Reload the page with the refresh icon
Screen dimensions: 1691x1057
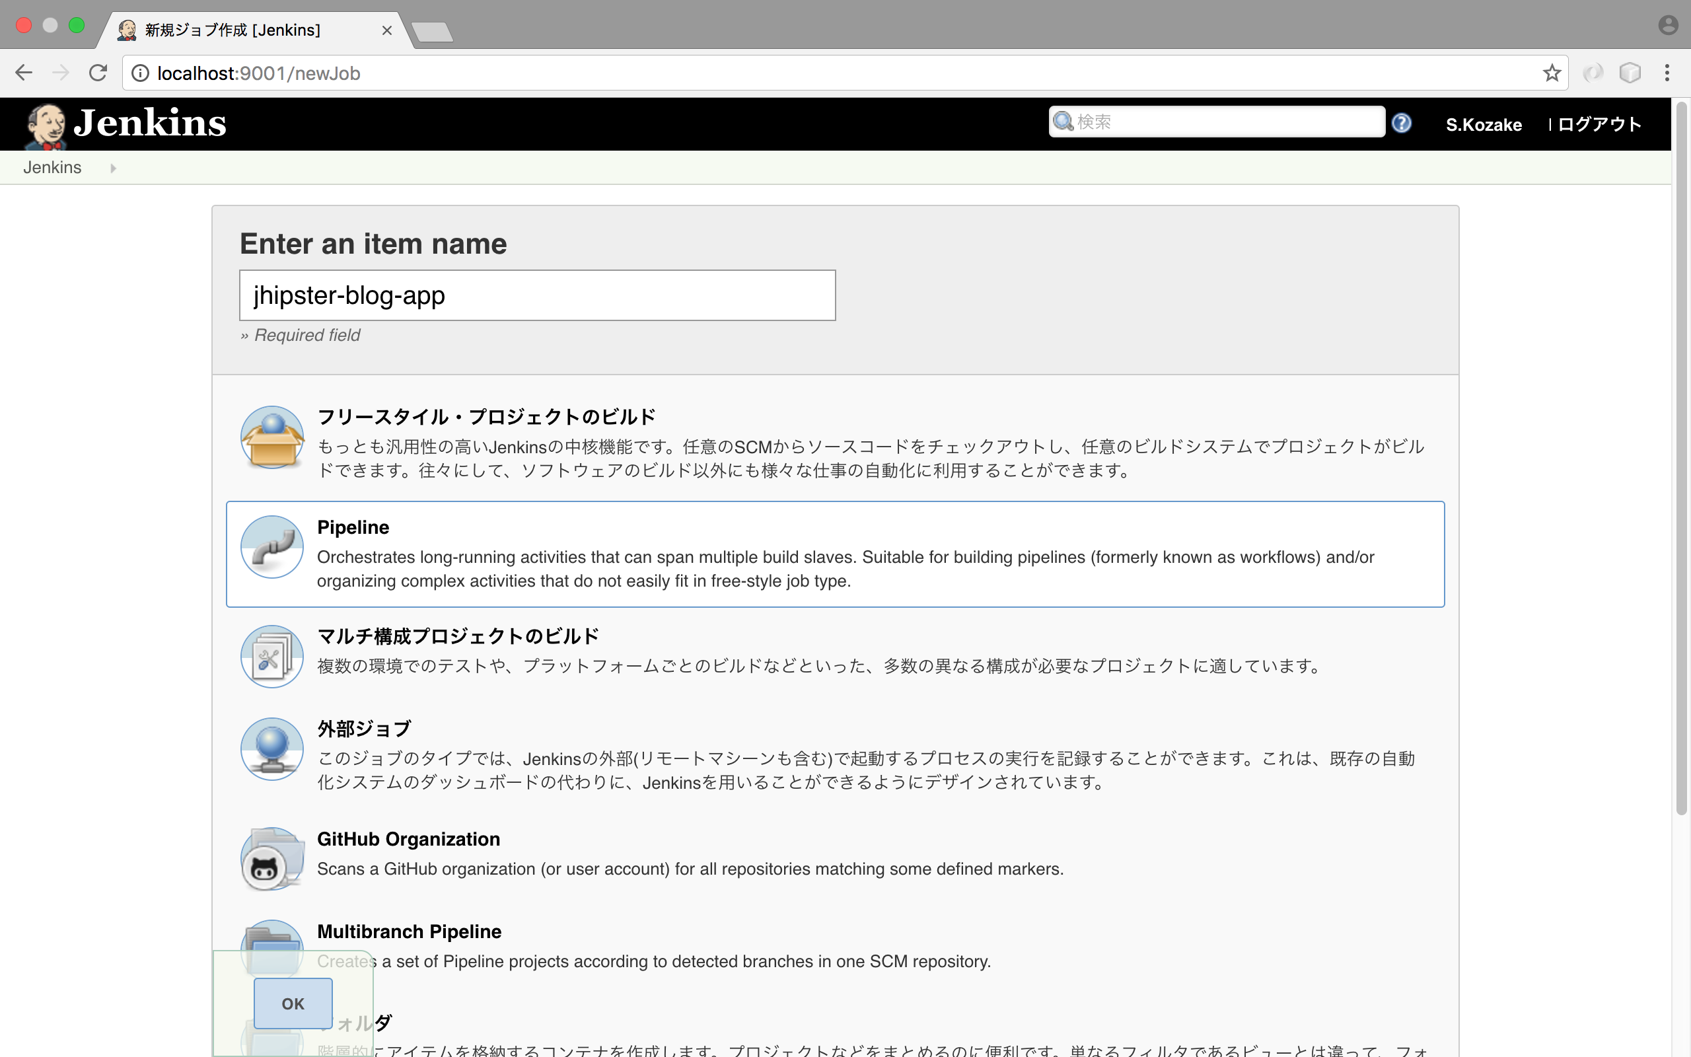click(98, 73)
